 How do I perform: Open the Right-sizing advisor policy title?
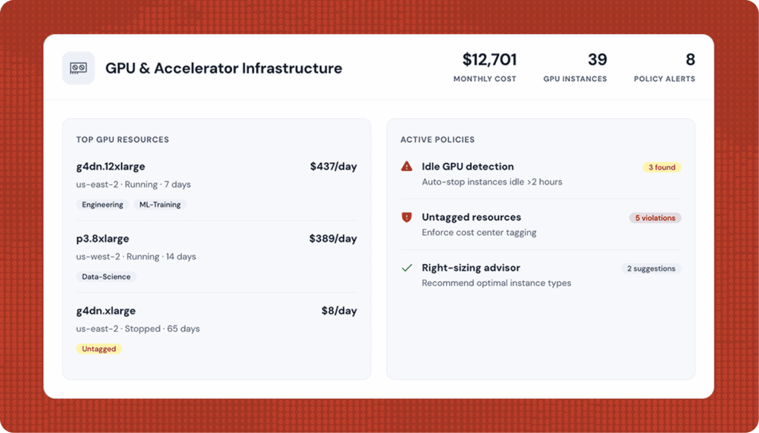tap(470, 268)
